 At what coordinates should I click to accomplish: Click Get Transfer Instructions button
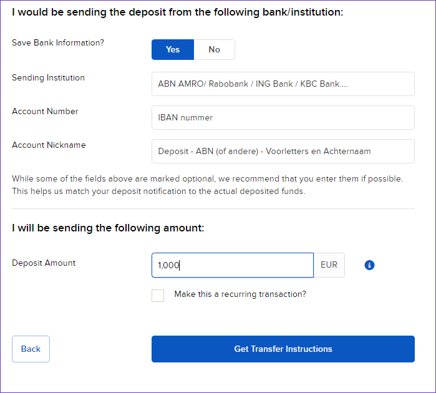click(x=283, y=349)
